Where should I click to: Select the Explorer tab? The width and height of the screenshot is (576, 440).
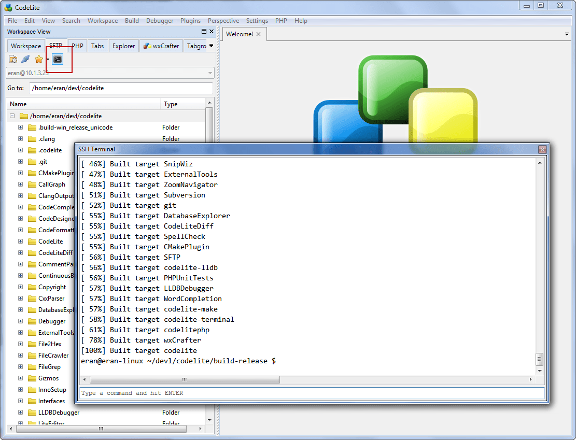point(123,46)
